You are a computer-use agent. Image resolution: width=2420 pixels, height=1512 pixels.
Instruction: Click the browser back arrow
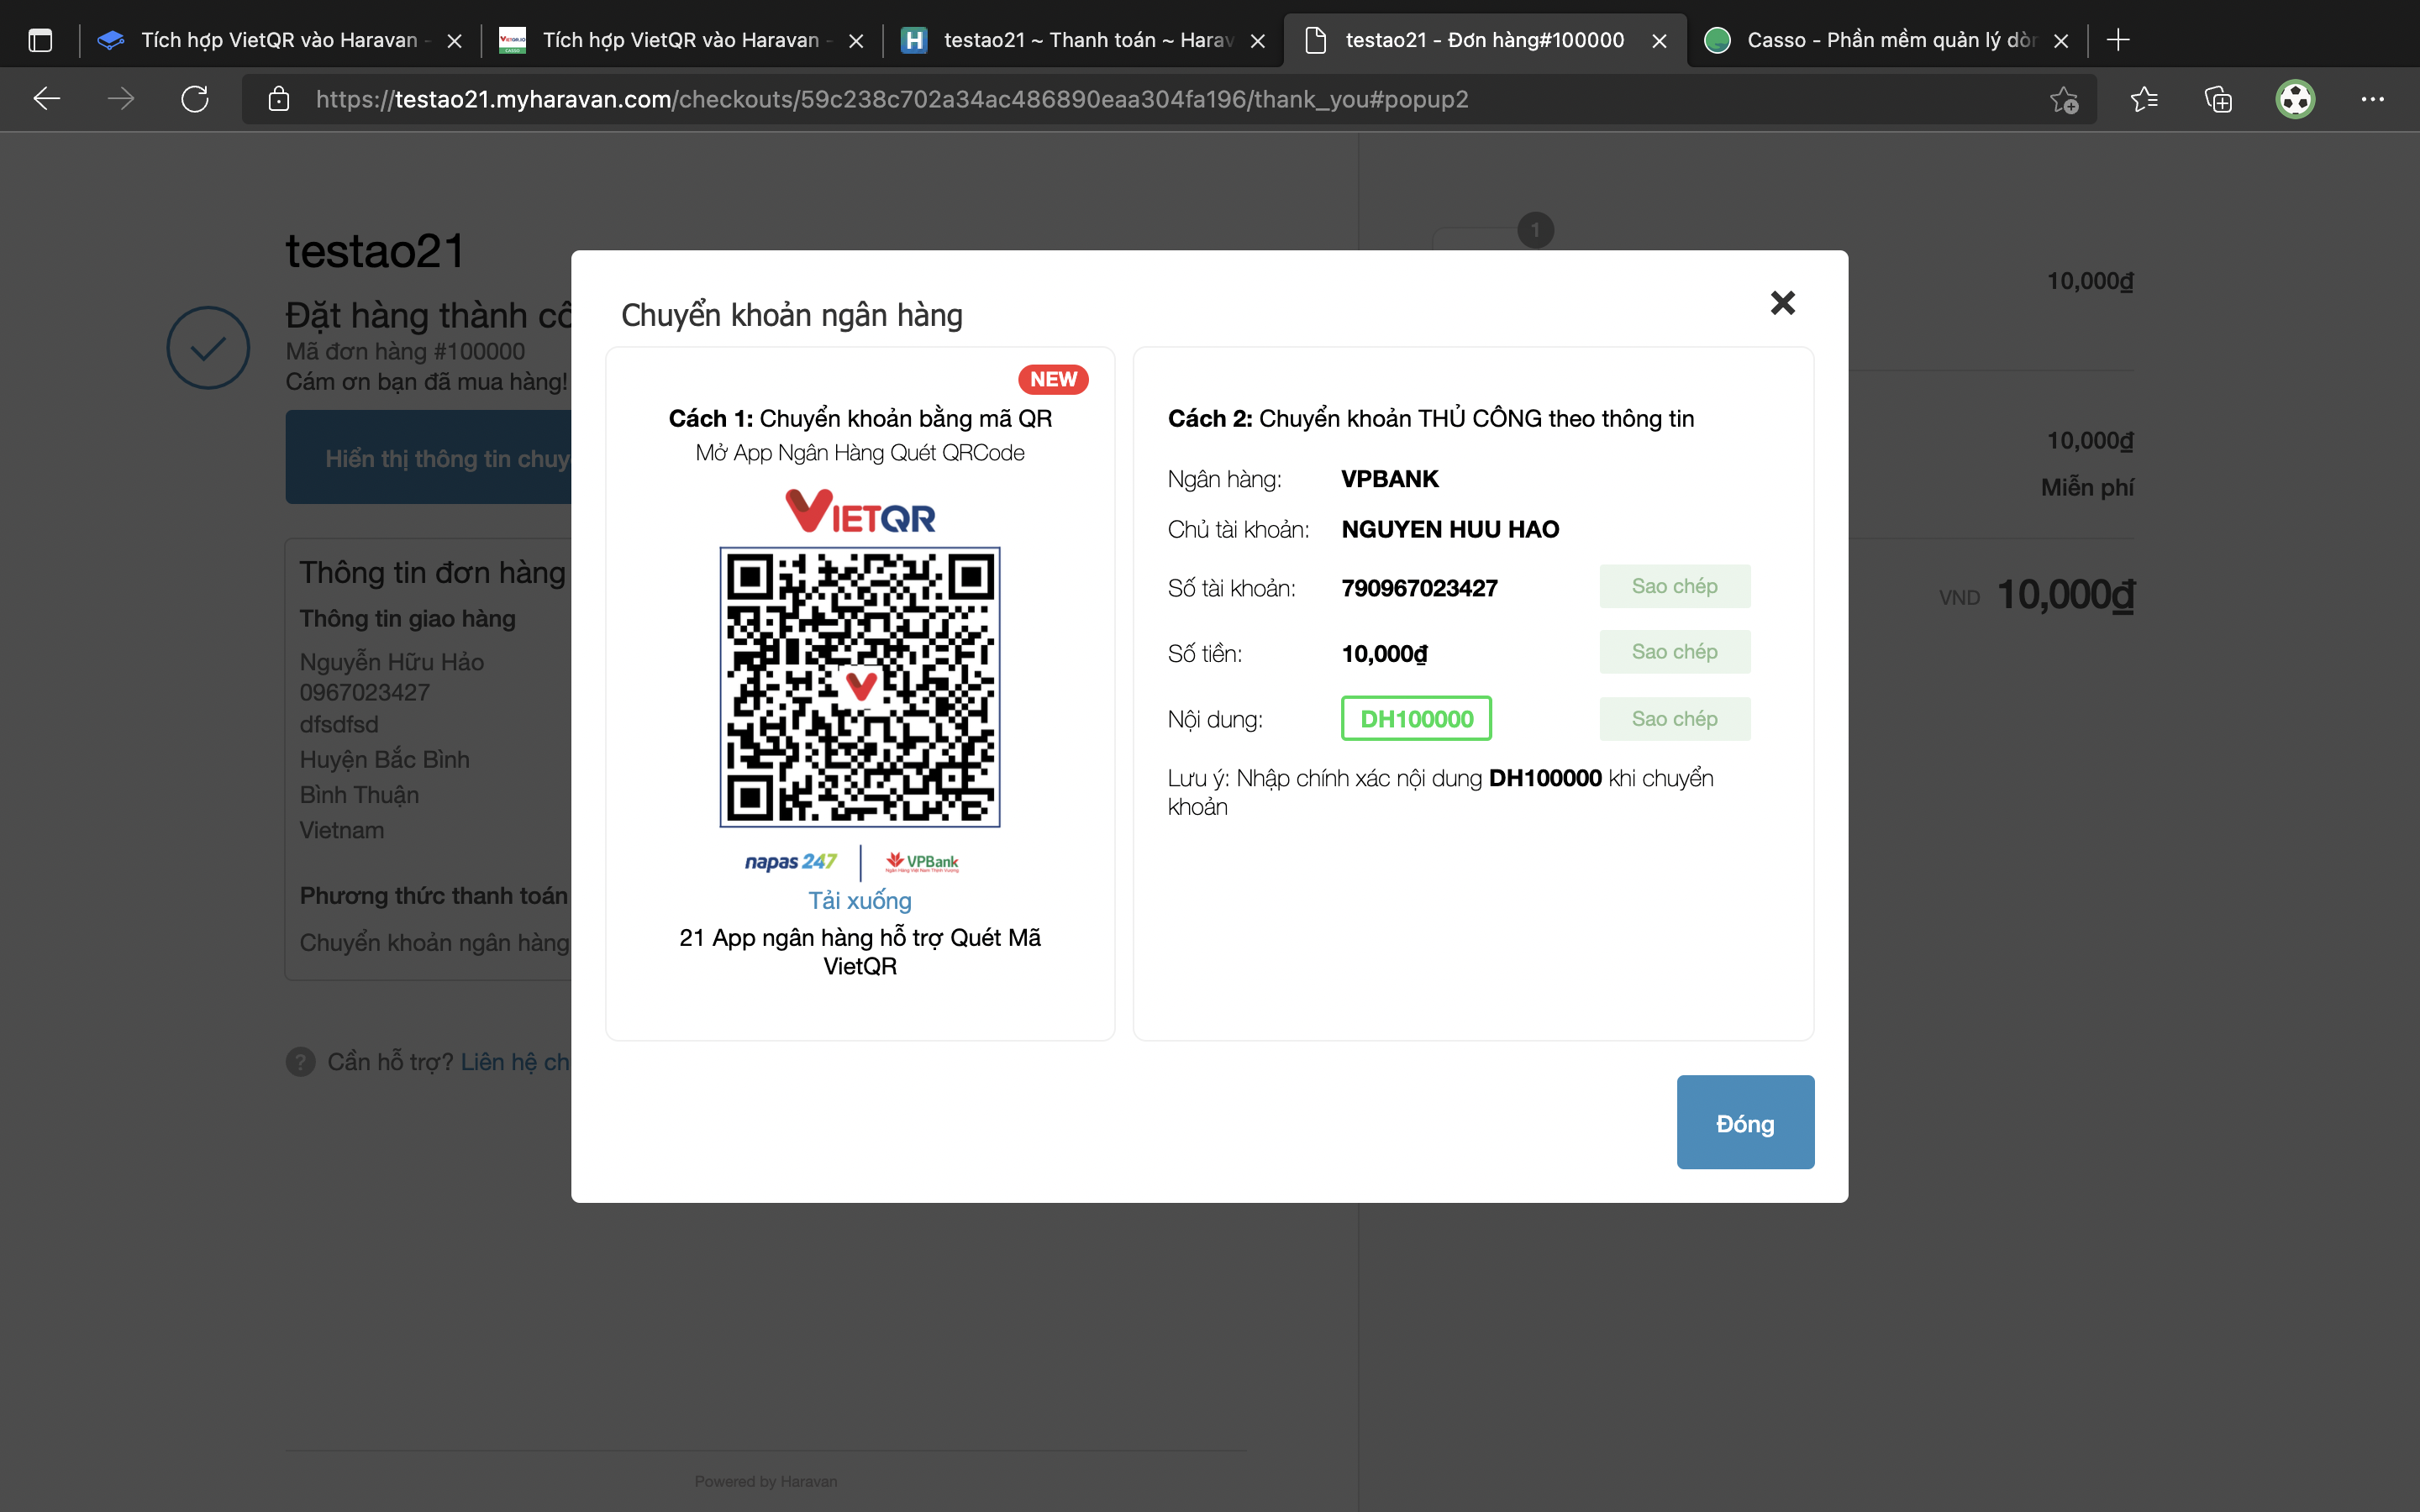click(47, 99)
